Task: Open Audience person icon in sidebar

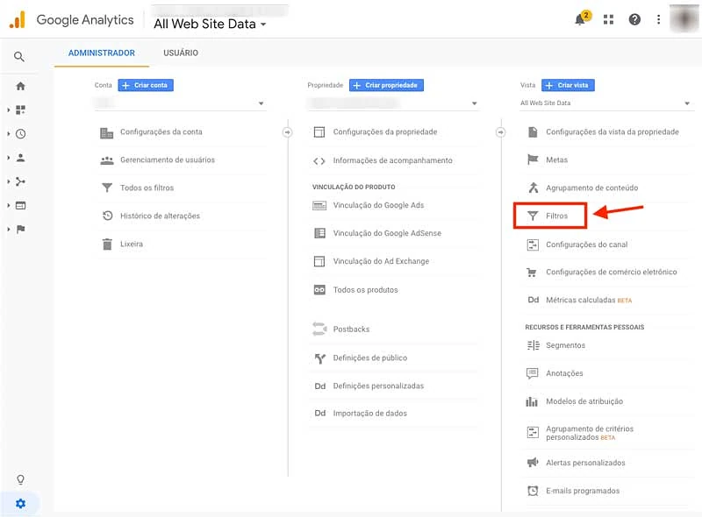Action: (x=20, y=158)
